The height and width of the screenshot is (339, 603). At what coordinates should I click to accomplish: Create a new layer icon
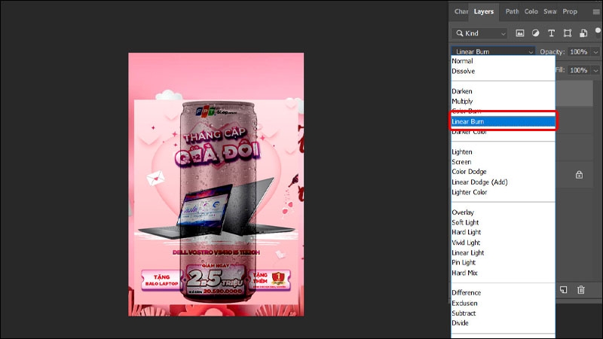[563, 289]
